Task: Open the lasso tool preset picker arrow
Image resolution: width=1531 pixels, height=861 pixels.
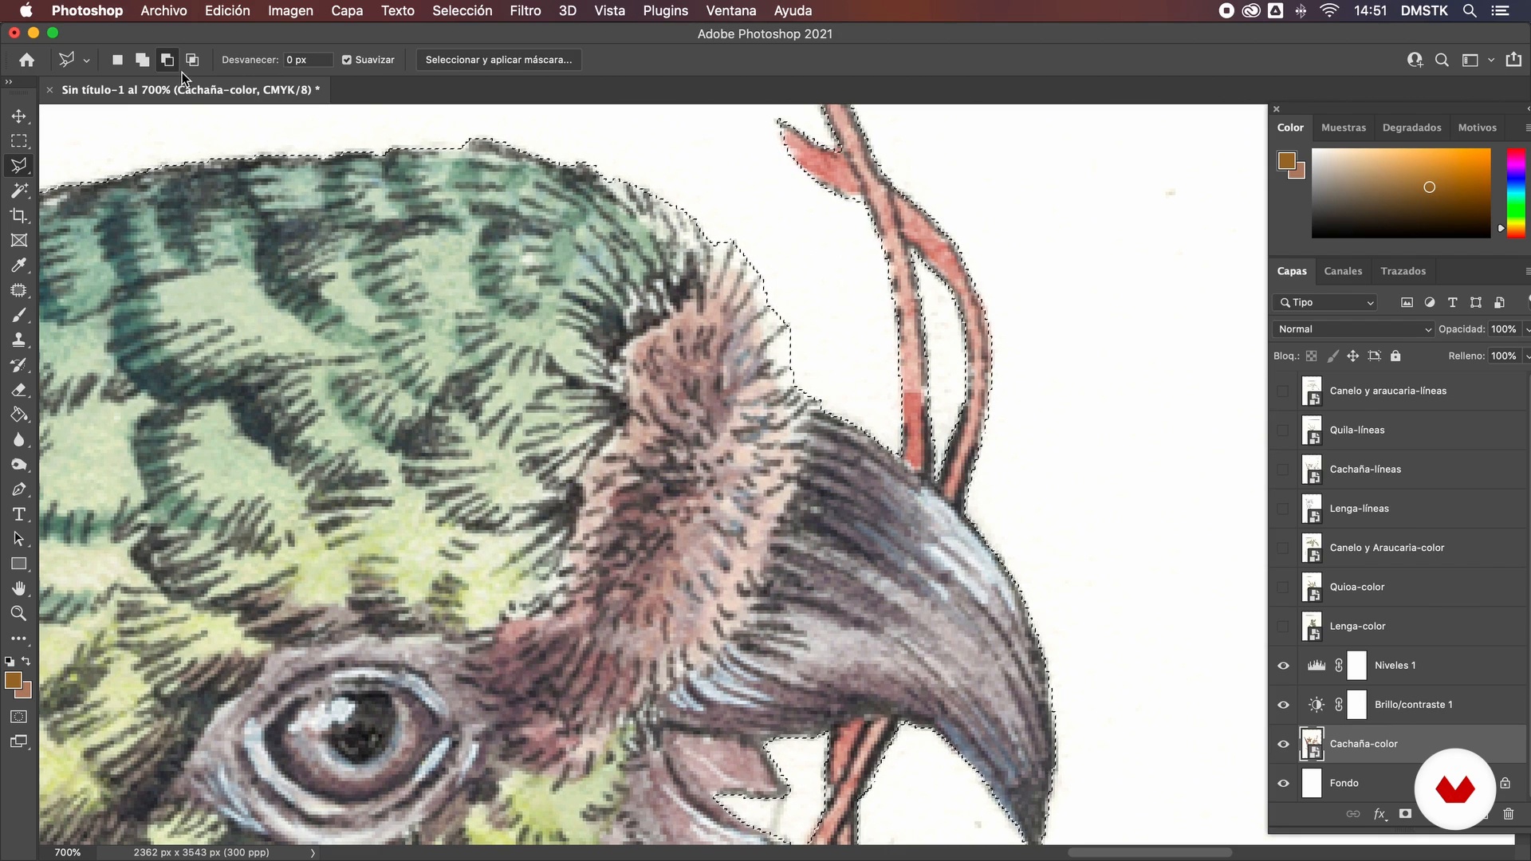Action: click(86, 61)
